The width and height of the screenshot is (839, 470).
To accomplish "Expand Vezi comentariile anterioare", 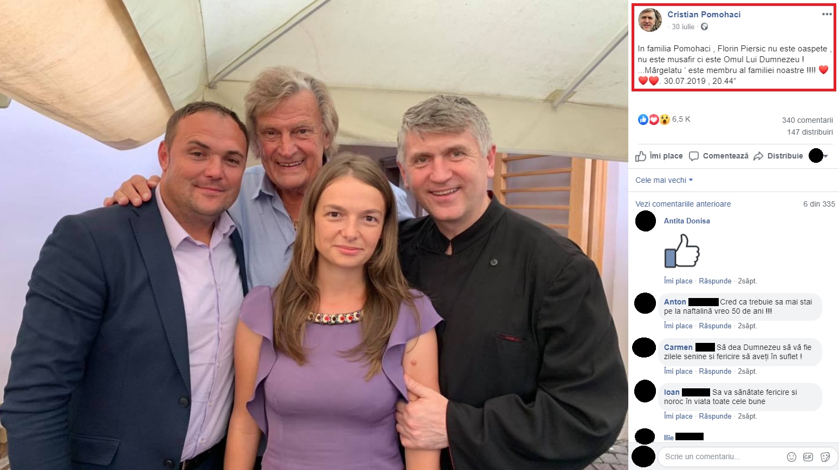I will 683,204.
